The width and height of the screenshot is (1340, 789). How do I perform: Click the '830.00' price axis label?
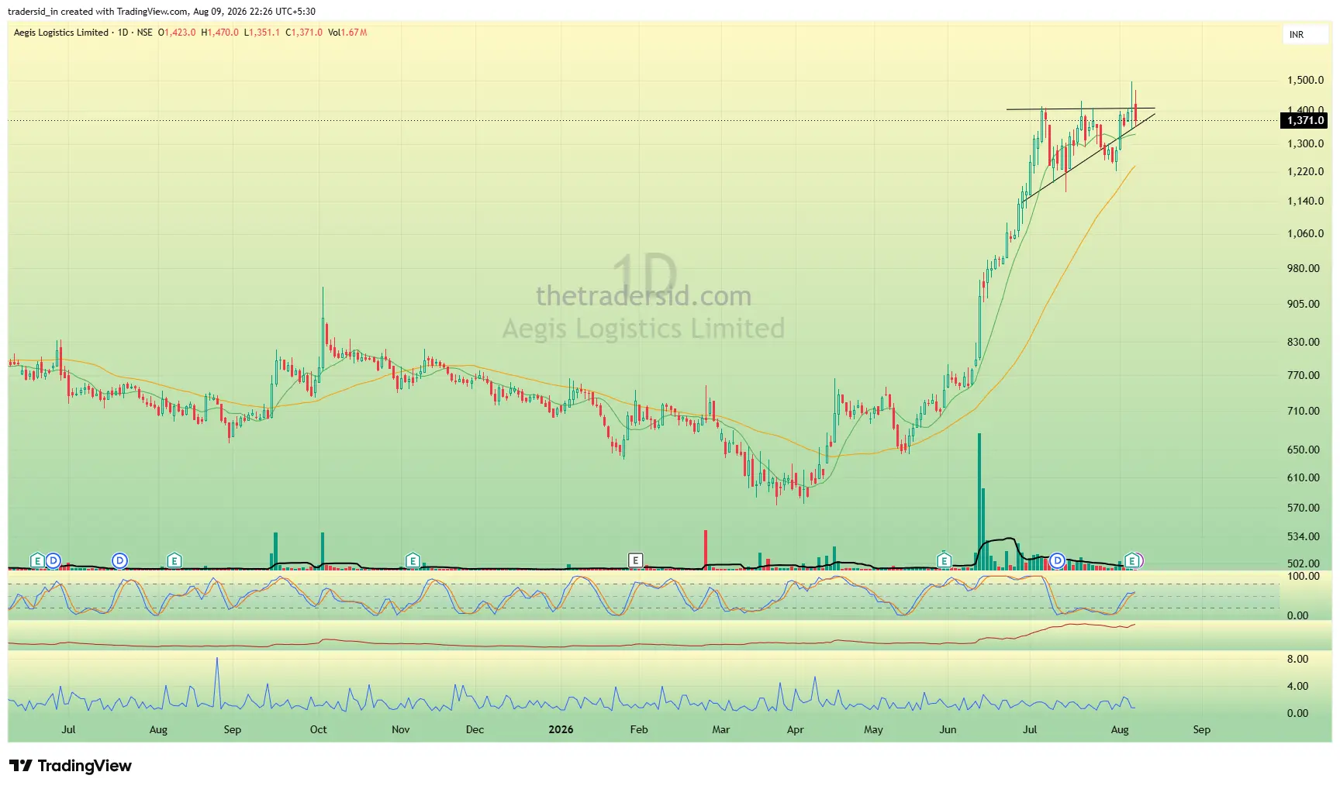(1303, 343)
